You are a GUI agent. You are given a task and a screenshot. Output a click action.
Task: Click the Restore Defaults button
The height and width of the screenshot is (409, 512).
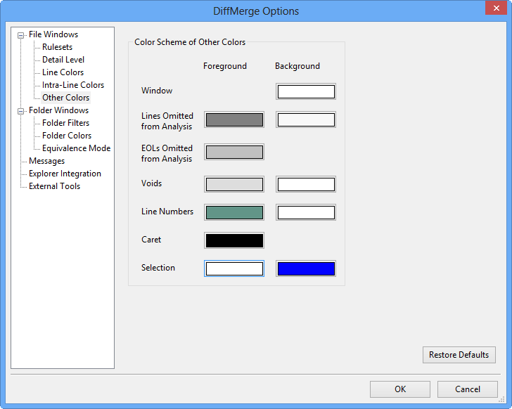[x=459, y=355]
